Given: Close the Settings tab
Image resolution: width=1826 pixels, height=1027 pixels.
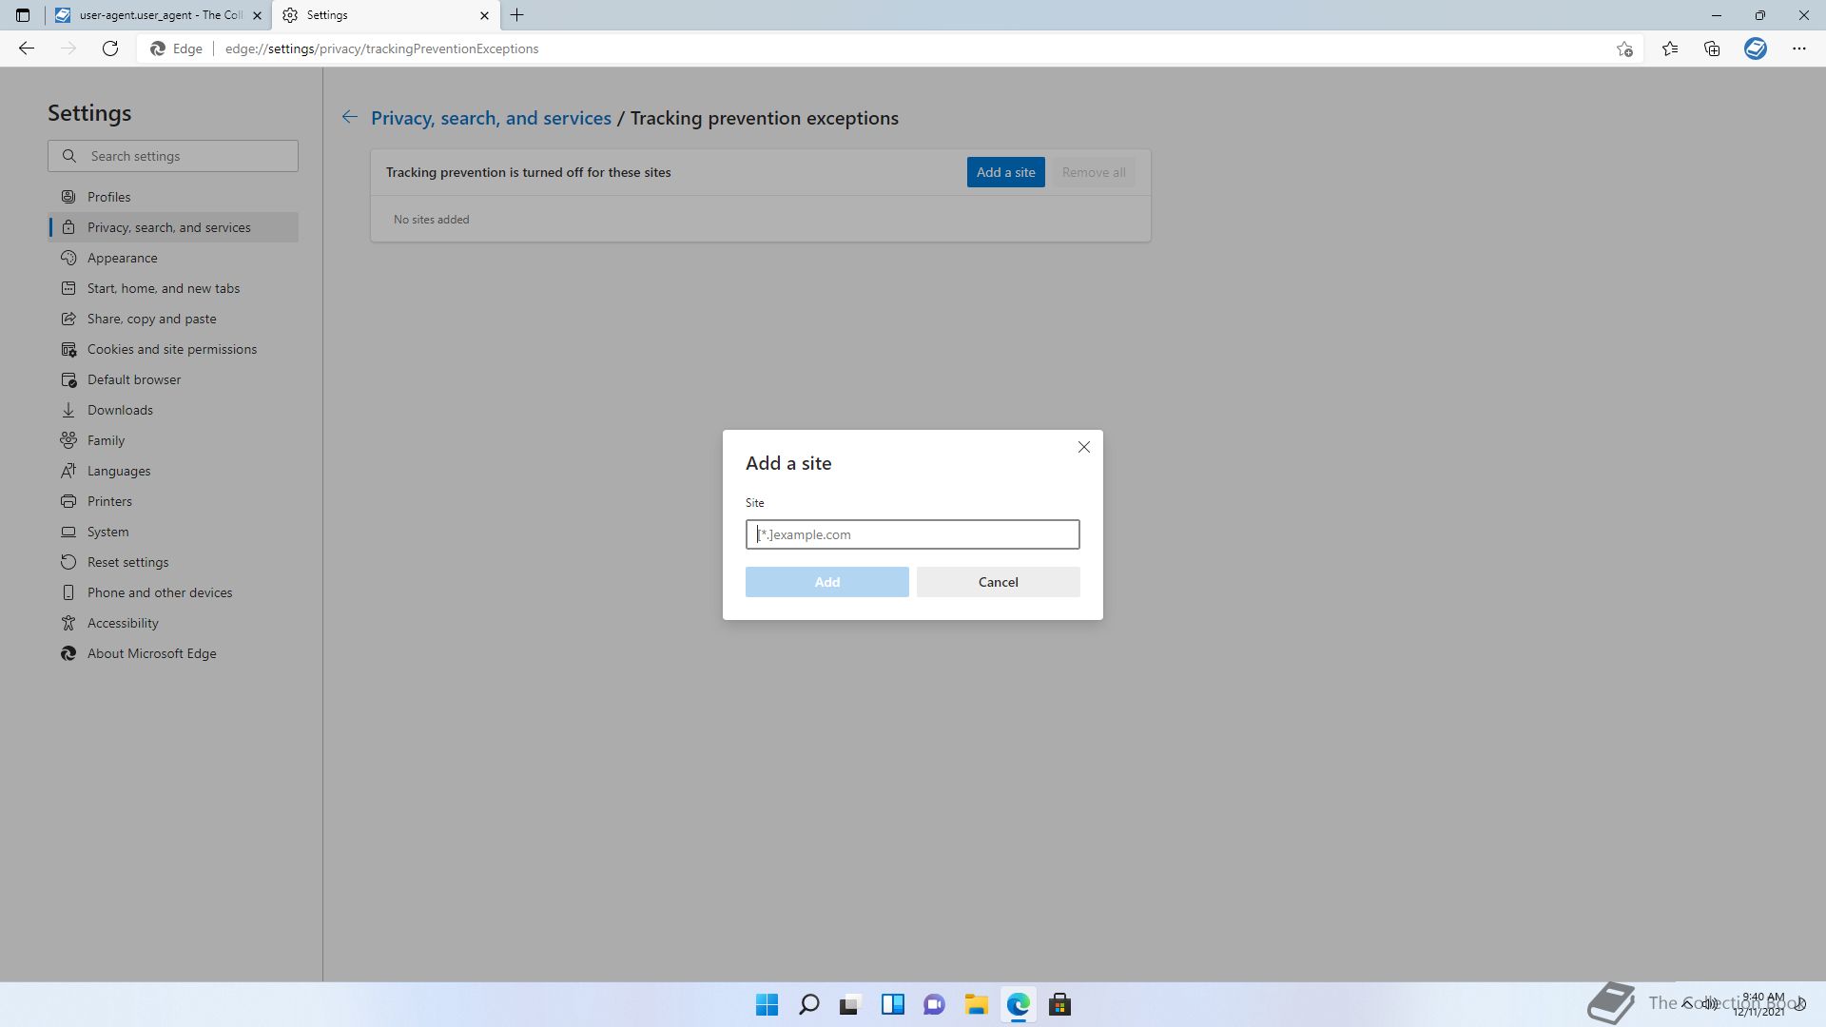Looking at the screenshot, I should click(x=484, y=15).
